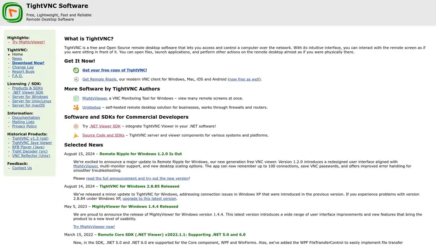Open the TightVNC Java Viewer link
This screenshot has height=245, width=436.
click(x=32, y=143)
